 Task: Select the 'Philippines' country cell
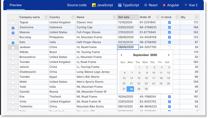point(62,37)
